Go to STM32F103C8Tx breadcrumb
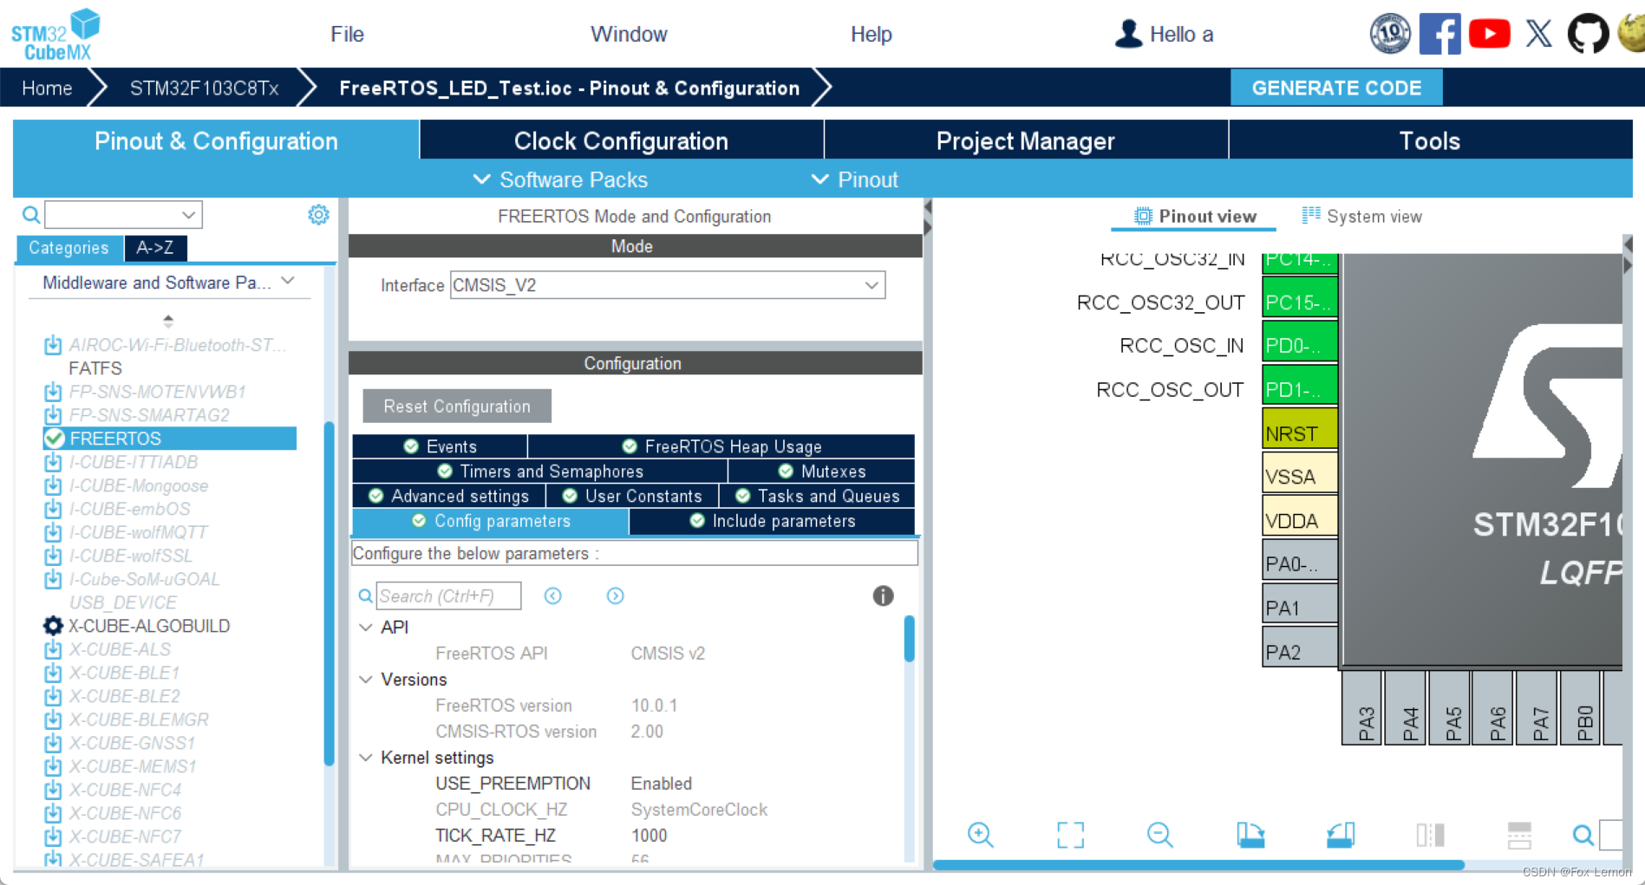 click(204, 88)
